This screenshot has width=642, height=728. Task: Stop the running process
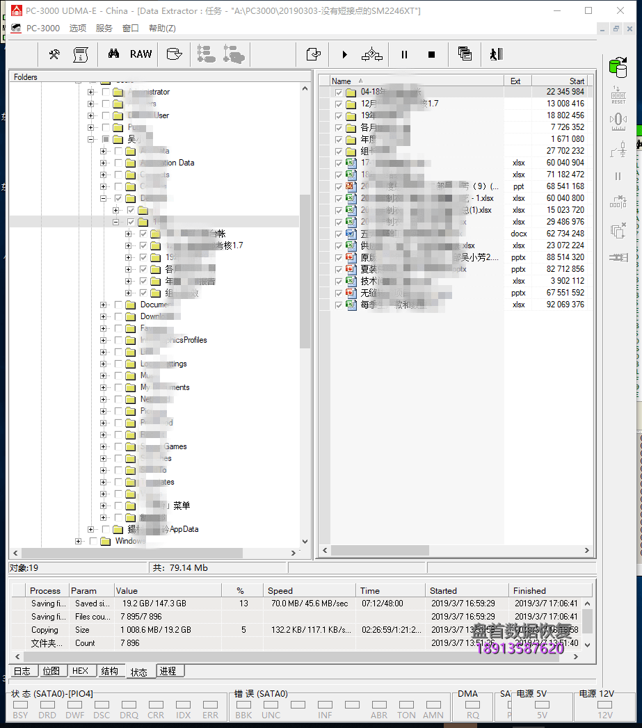point(431,54)
